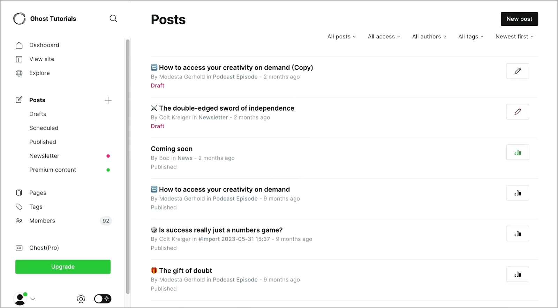
Task: Click 'By Bob in News' byline text
Action: (x=172, y=158)
